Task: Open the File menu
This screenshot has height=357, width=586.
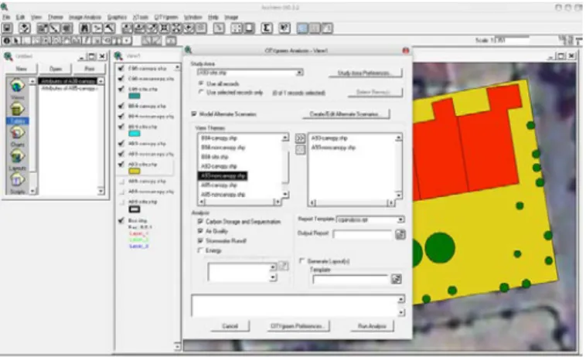Action: pos(6,17)
